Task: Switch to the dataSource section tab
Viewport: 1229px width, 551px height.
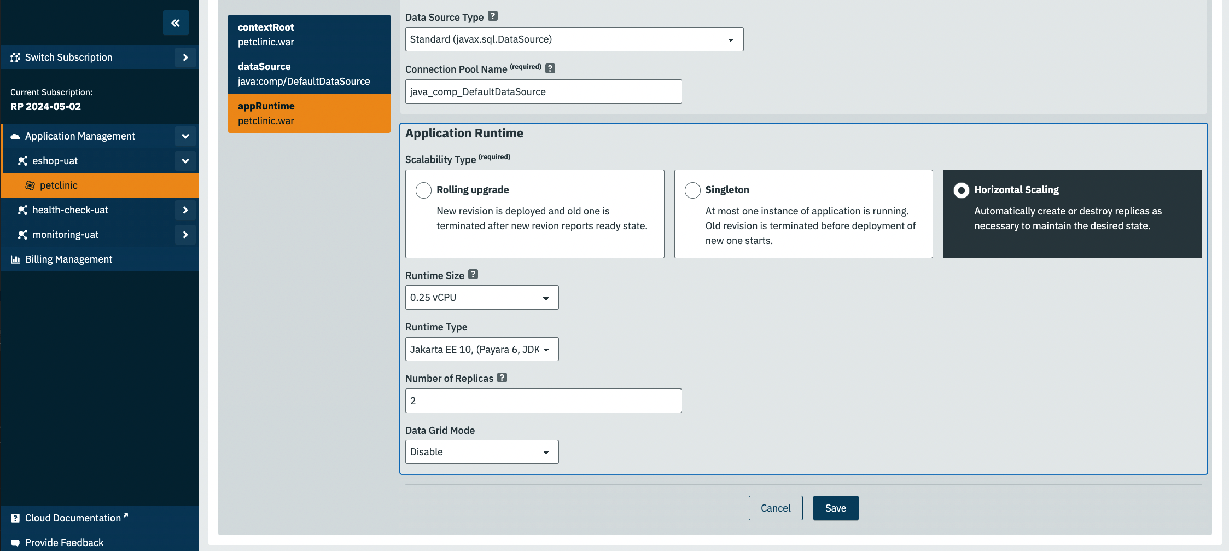Action: tap(309, 74)
